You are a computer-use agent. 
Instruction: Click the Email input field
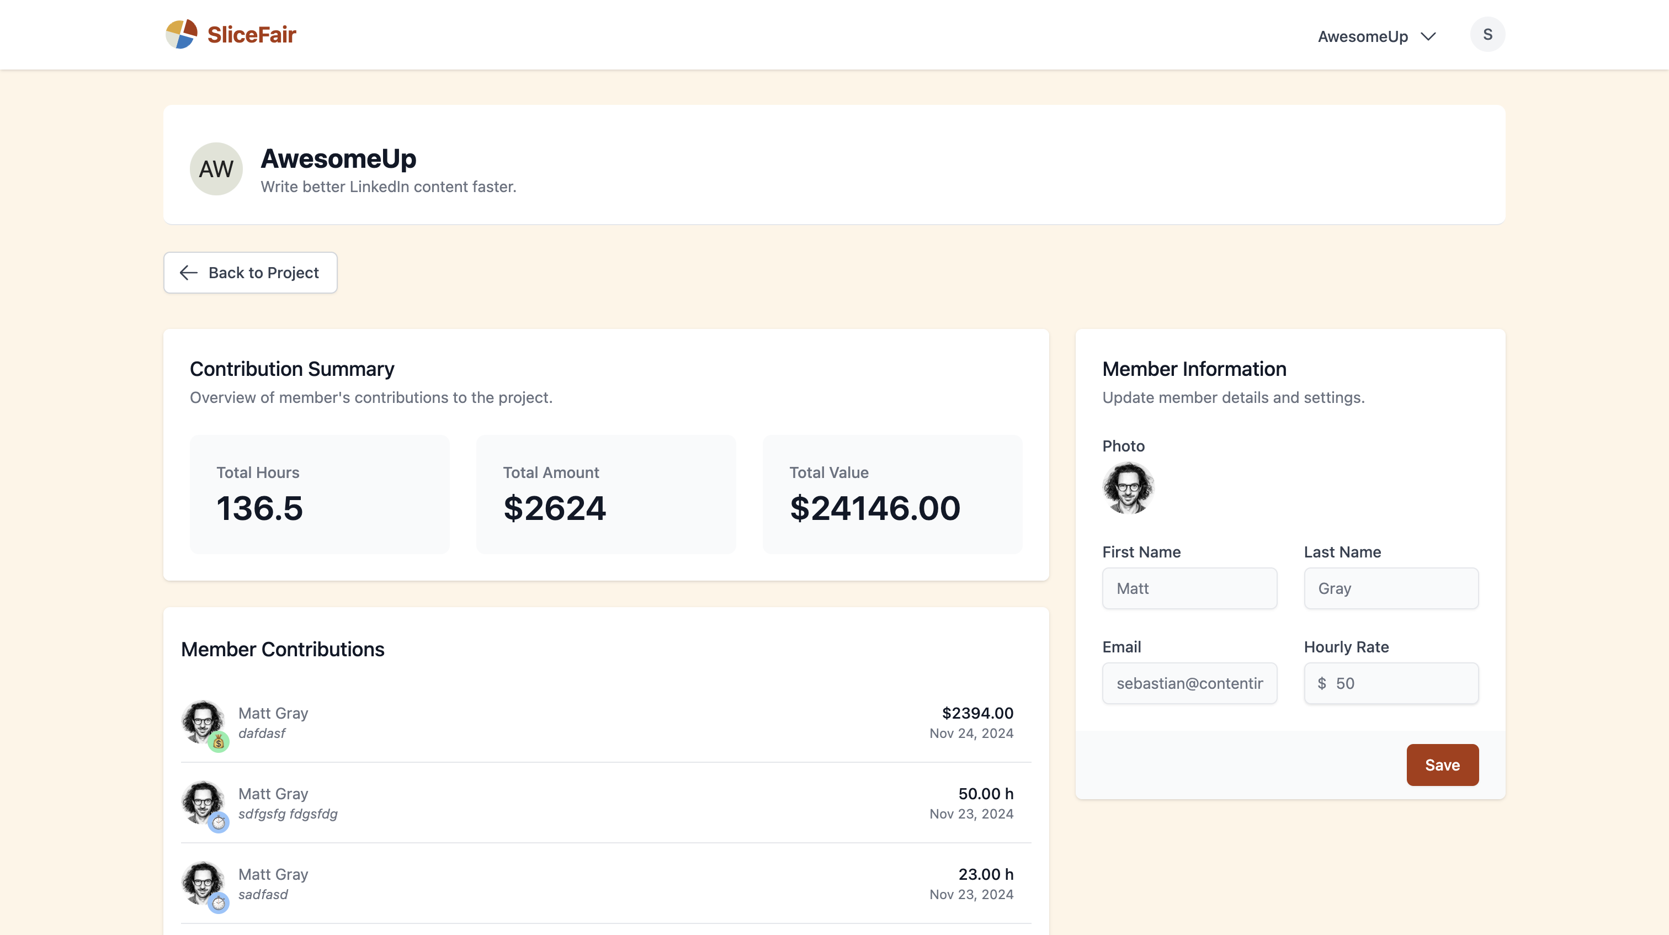(x=1189, y=683)
